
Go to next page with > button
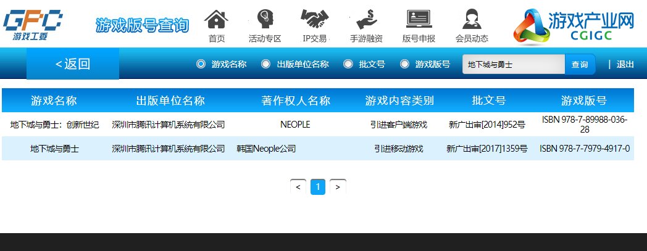338,187
